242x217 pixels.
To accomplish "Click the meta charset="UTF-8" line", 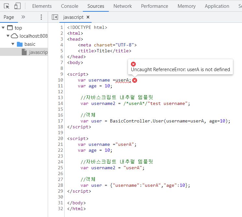I will [x=107, y=45].
